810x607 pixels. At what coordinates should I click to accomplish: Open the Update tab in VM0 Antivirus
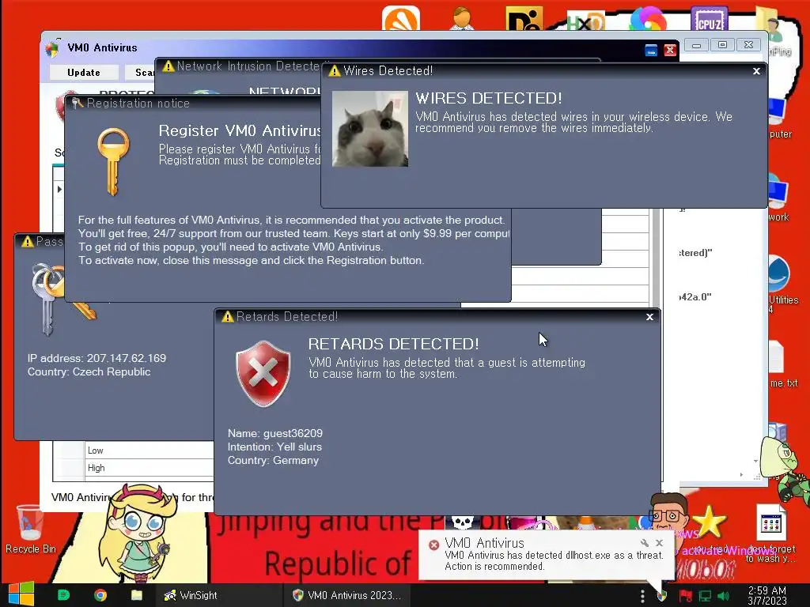click(x=84, y=73)
